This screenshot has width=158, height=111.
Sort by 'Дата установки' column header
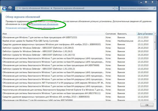tap(145, 34)
